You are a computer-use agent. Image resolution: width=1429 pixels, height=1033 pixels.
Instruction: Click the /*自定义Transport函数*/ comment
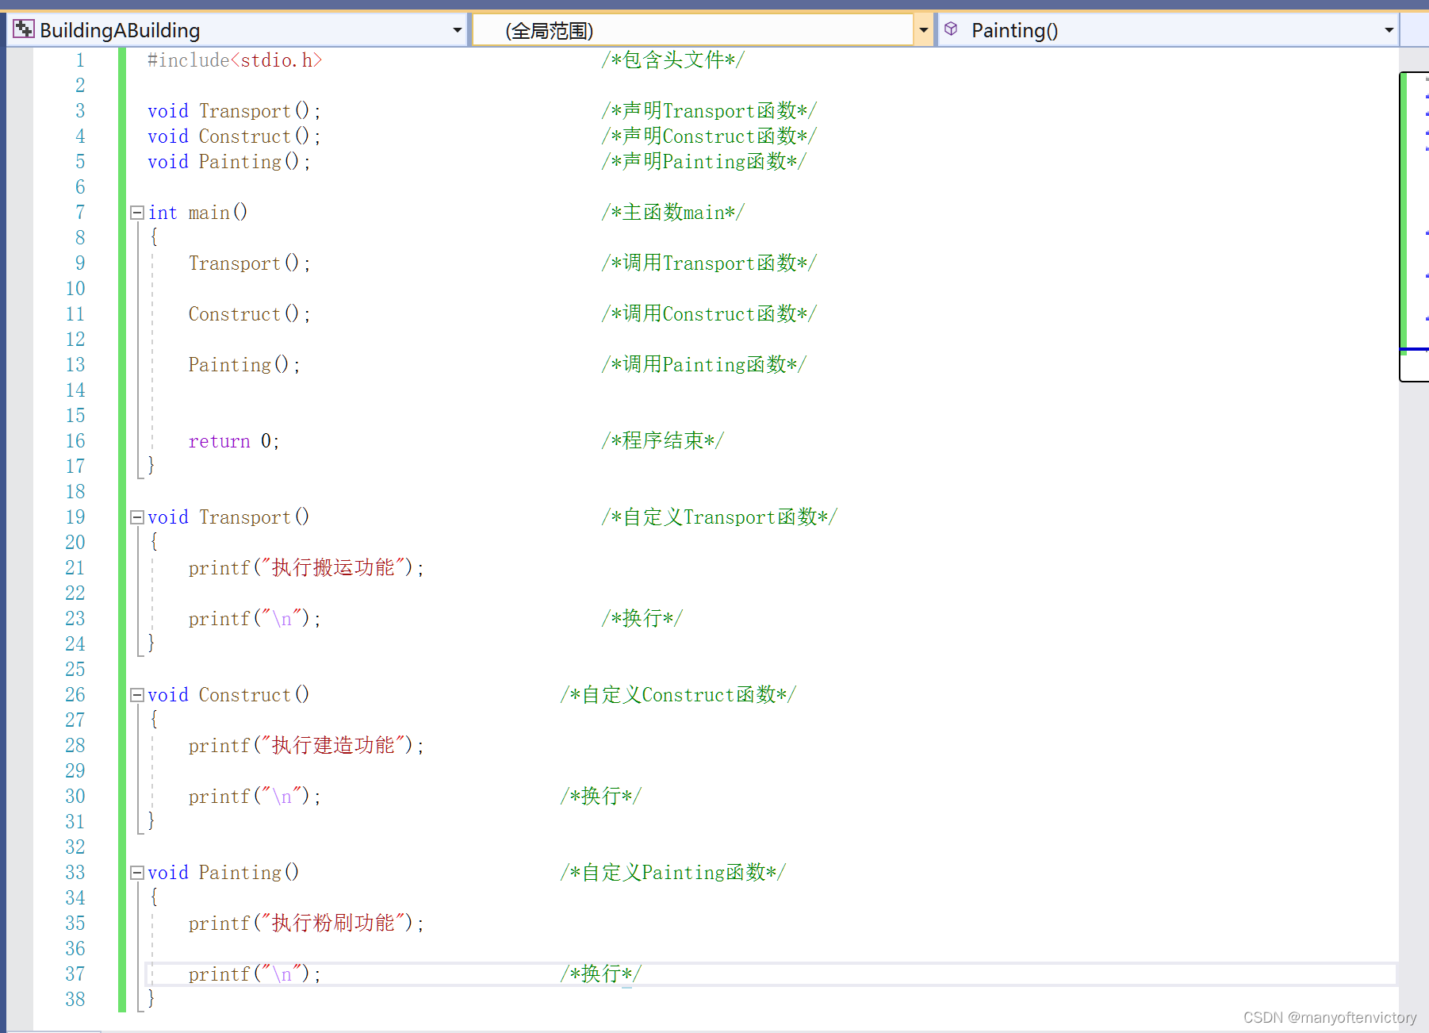[718, 517]
